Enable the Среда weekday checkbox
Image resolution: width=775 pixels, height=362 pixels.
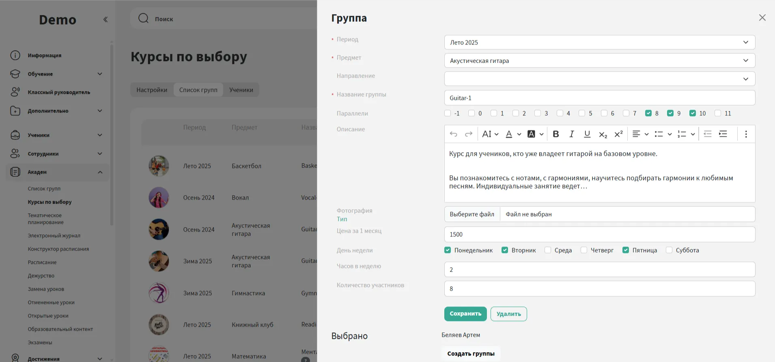548,250
